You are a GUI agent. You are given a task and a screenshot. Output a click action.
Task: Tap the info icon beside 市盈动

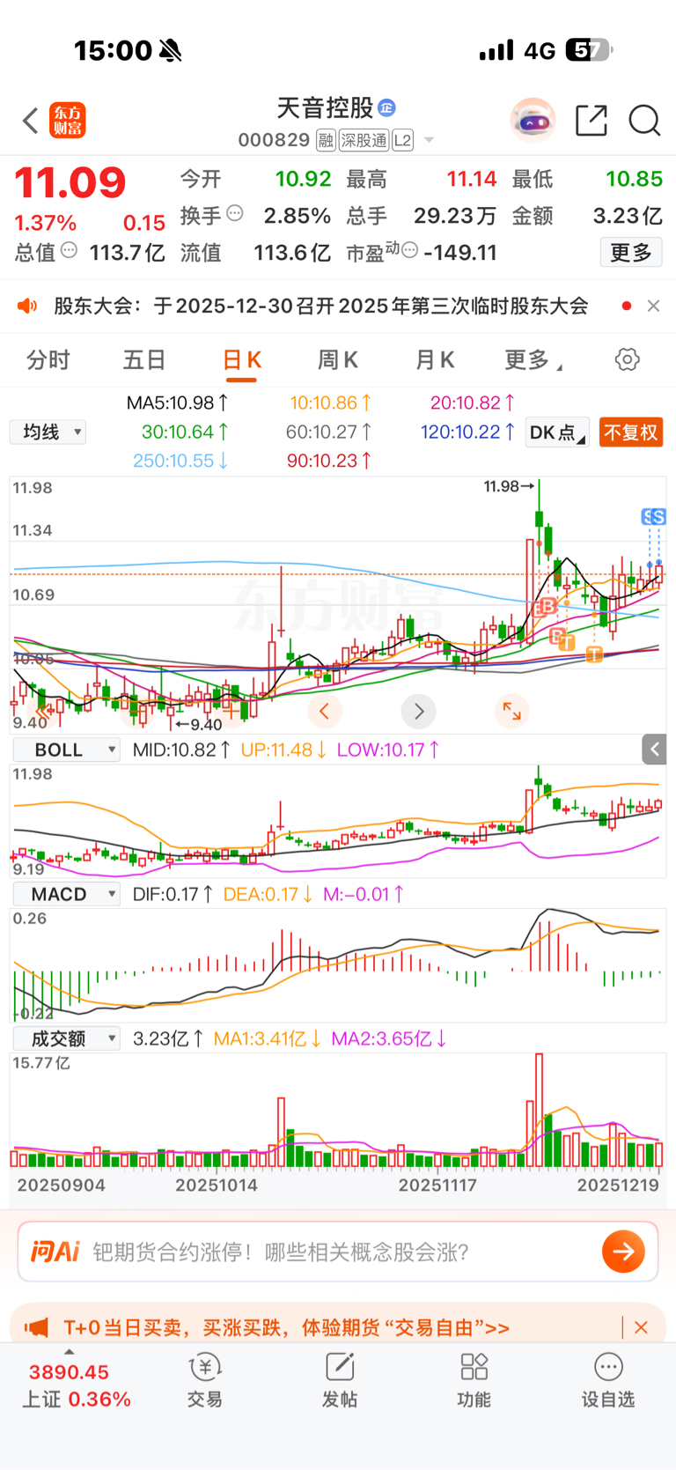point(409,251)
